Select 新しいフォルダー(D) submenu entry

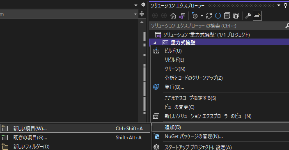pyautogui.click(x=75, y=146)
